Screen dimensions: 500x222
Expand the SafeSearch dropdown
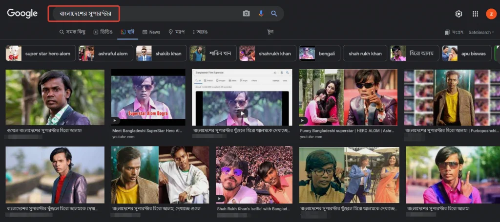click(481, 32)
